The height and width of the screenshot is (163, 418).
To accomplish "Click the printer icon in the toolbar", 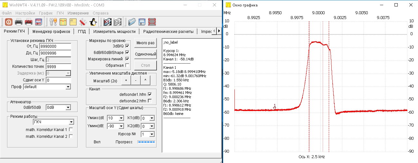I will [x=19, y=22].
